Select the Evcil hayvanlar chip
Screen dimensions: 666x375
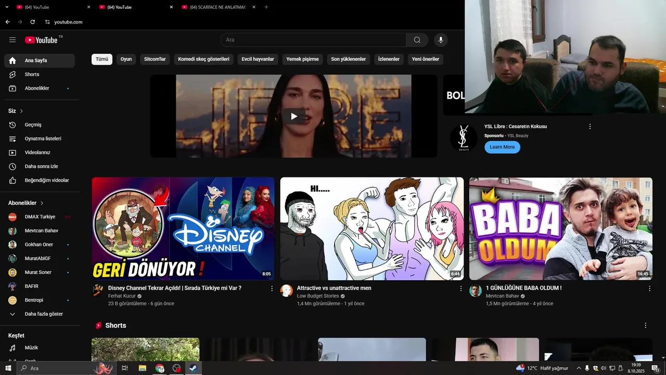(x=258, y=59)
